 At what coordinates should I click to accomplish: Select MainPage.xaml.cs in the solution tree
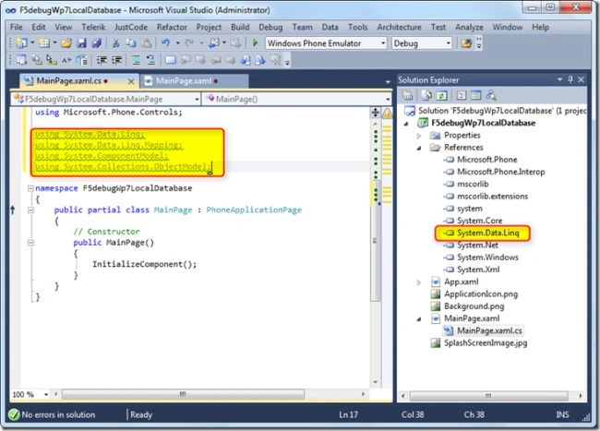pos(484,330)
